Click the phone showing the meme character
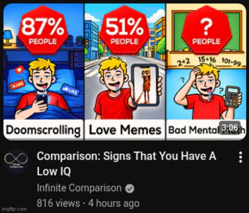The width and height of the screenshot is (249, 213). coord(145,85)
